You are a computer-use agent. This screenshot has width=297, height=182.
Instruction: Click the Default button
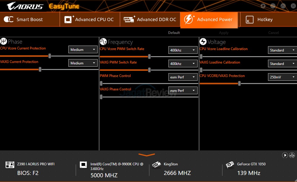point(174,33)
